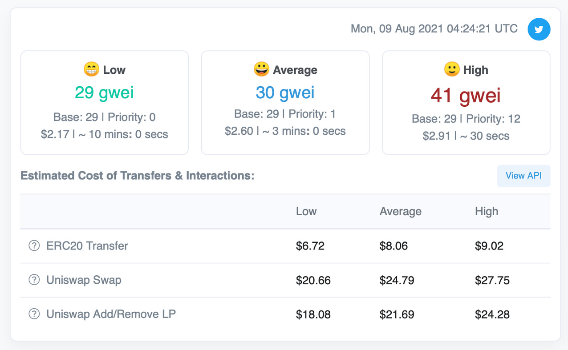Select the Average gas price card
This screenshot has width=568, height=350.
pos(285,103)
